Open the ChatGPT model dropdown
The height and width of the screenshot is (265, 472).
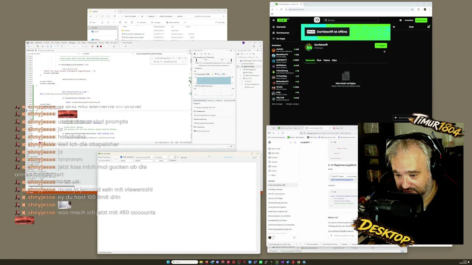point(306,142)
